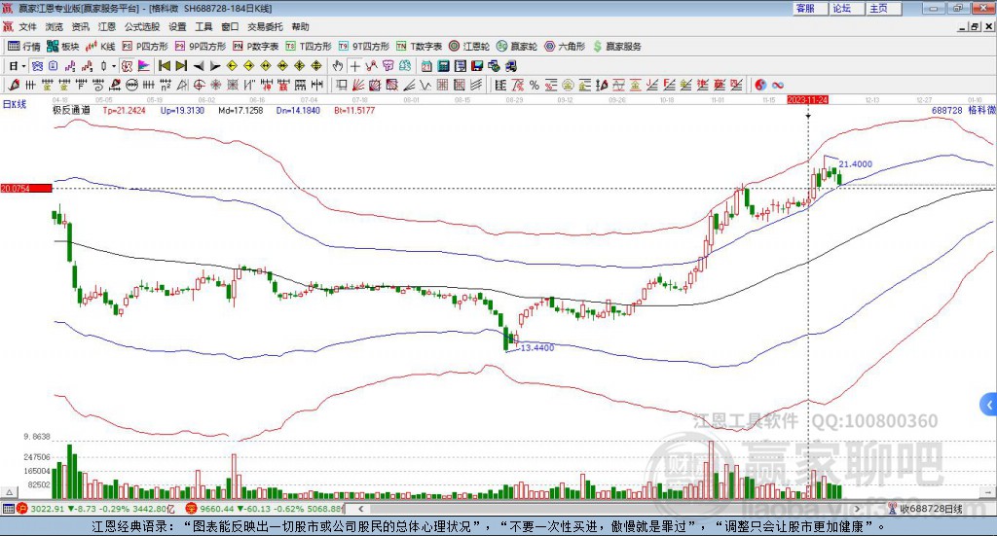Viewport: 997px width, 536px height.
Task: Click the colorful flag icon in toolbar
Action: [x=144, y=66]
